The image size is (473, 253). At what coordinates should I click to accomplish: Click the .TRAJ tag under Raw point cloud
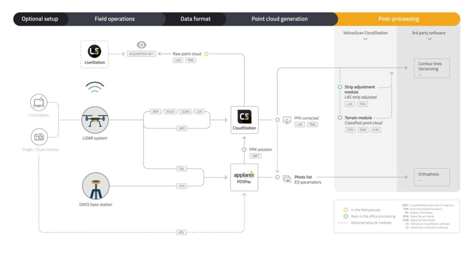[191, 60]
